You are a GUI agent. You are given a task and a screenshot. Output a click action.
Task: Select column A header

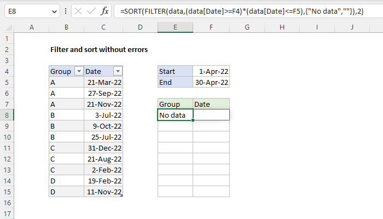32,27
